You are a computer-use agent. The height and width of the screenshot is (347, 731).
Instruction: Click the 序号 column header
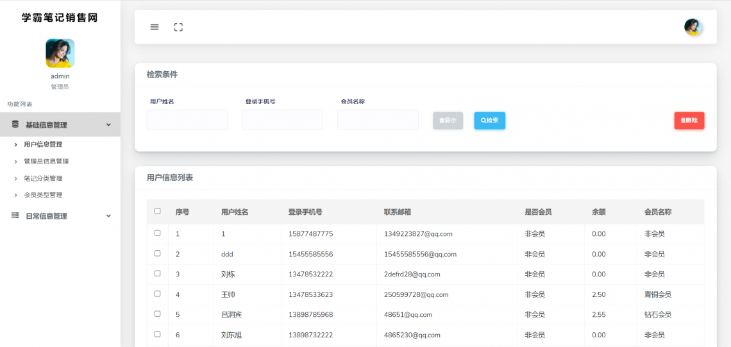(x=182, y=212)
